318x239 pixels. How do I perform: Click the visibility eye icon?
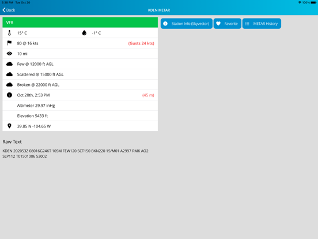coord(9,54)
